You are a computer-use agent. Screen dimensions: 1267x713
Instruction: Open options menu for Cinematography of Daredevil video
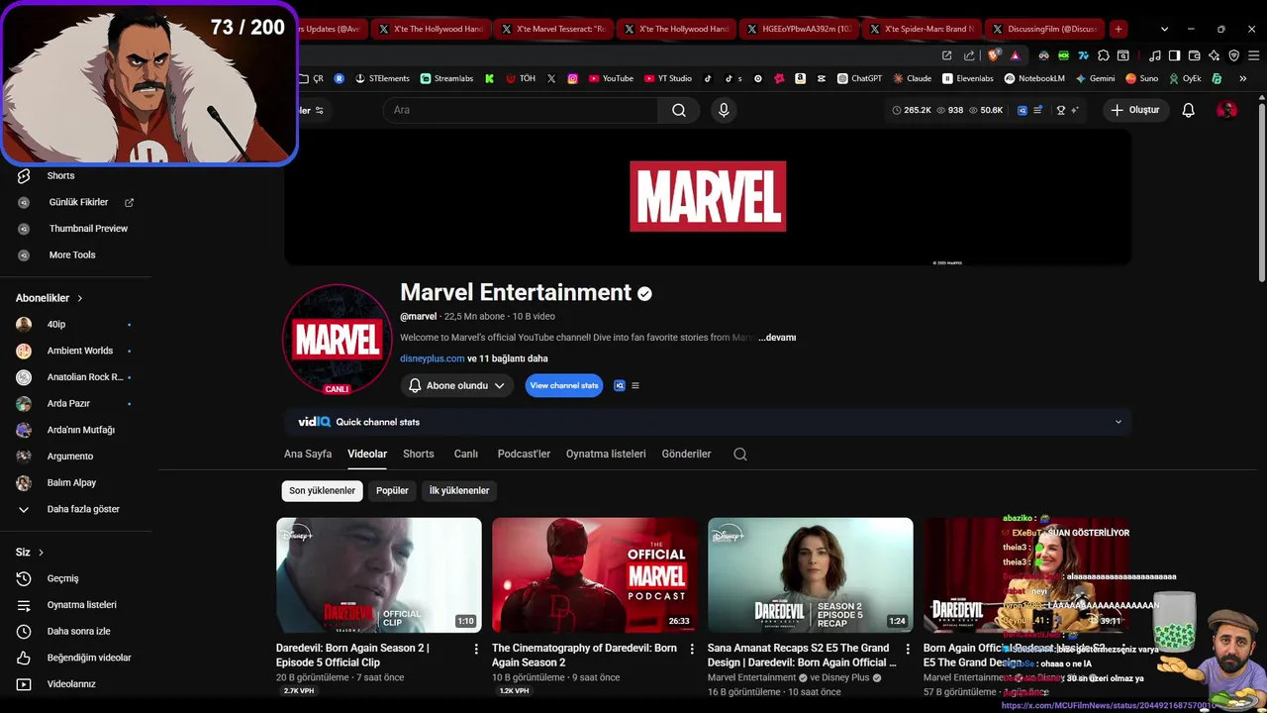(x=692, y=649)
